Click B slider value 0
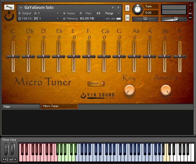196x164 pixels. 180,37
